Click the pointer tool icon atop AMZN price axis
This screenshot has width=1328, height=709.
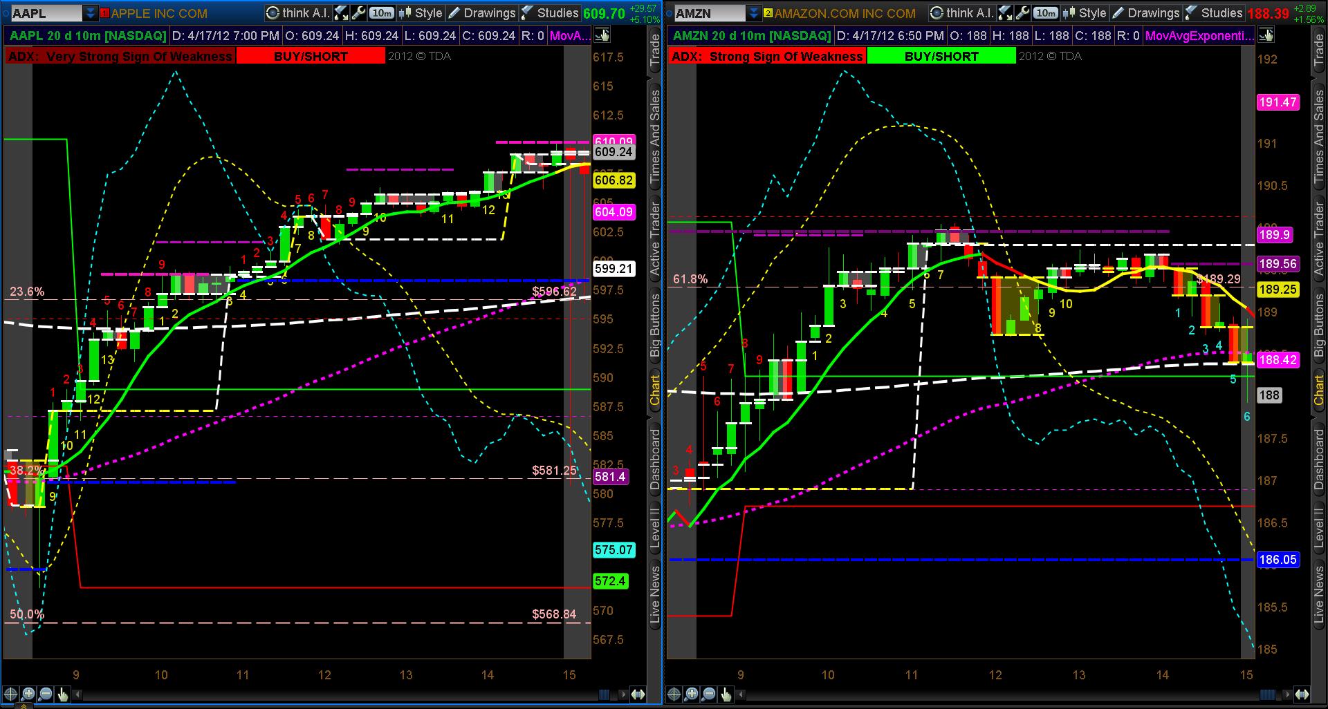coord(1266,35)
